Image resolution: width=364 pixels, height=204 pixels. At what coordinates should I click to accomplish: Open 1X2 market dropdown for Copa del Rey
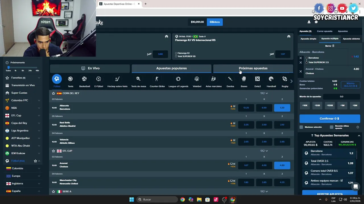(264, 93)
